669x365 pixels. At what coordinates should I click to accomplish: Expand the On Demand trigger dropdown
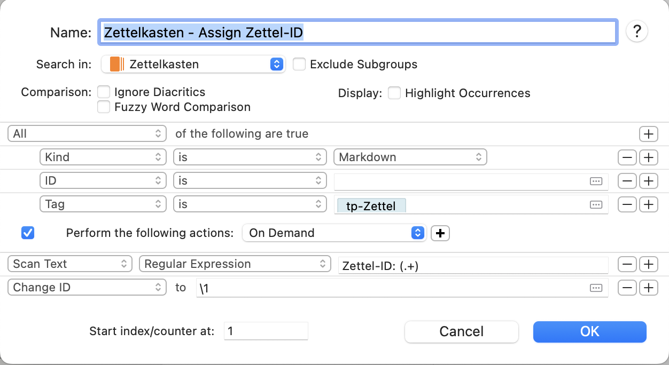334,233
